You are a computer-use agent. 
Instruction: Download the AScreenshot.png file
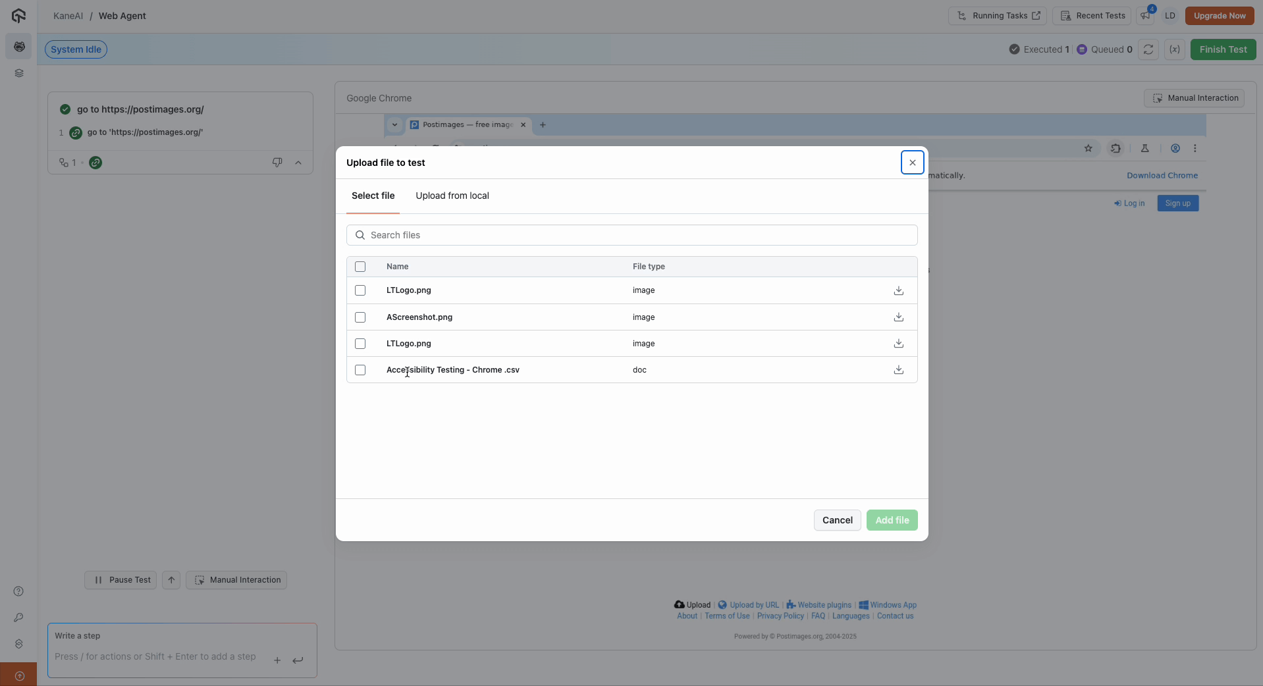click(x=898, y=317)
